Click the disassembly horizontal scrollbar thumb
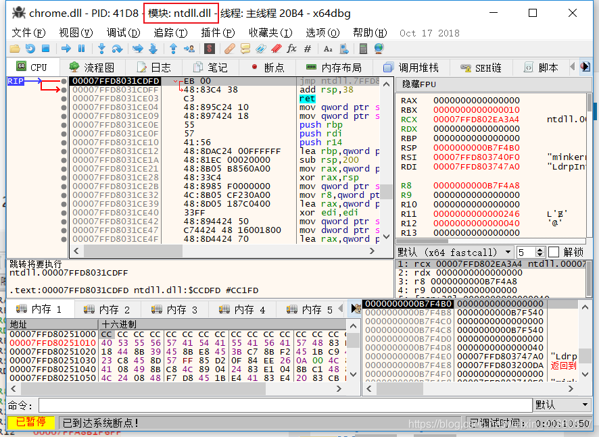This screenshot has height=437, width=599. [x=133, y=251]
